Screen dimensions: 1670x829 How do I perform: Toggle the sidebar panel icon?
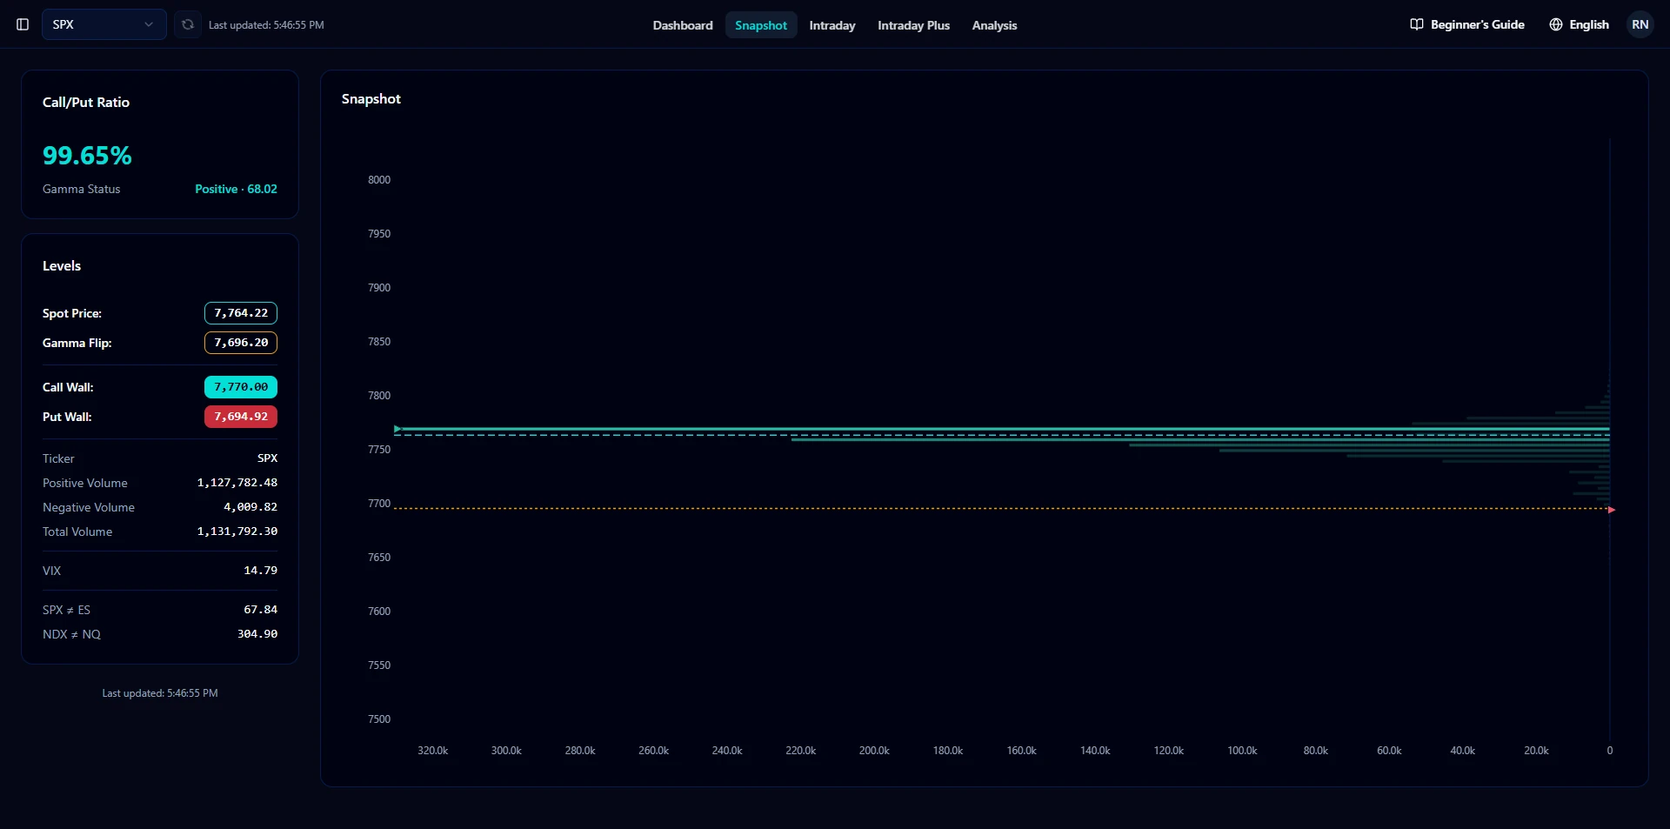click(23, 24)
